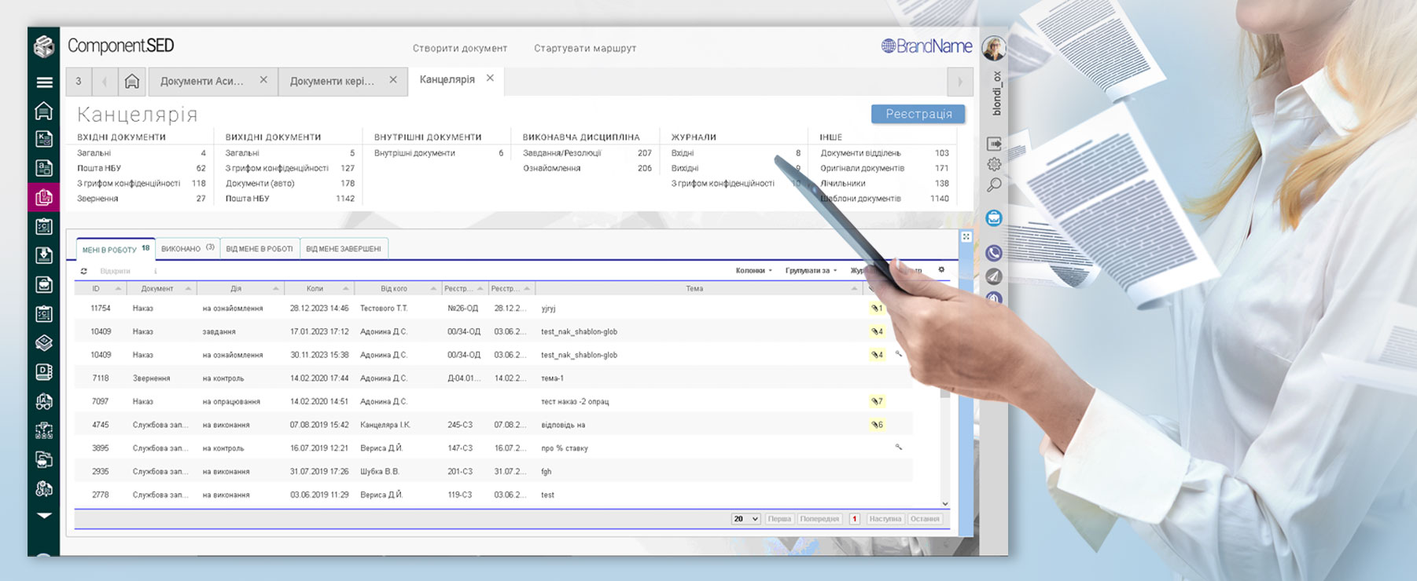The image size is (1417, 581).
Task: Open the page size selector showing 20
Action: (x=745, y=519)
